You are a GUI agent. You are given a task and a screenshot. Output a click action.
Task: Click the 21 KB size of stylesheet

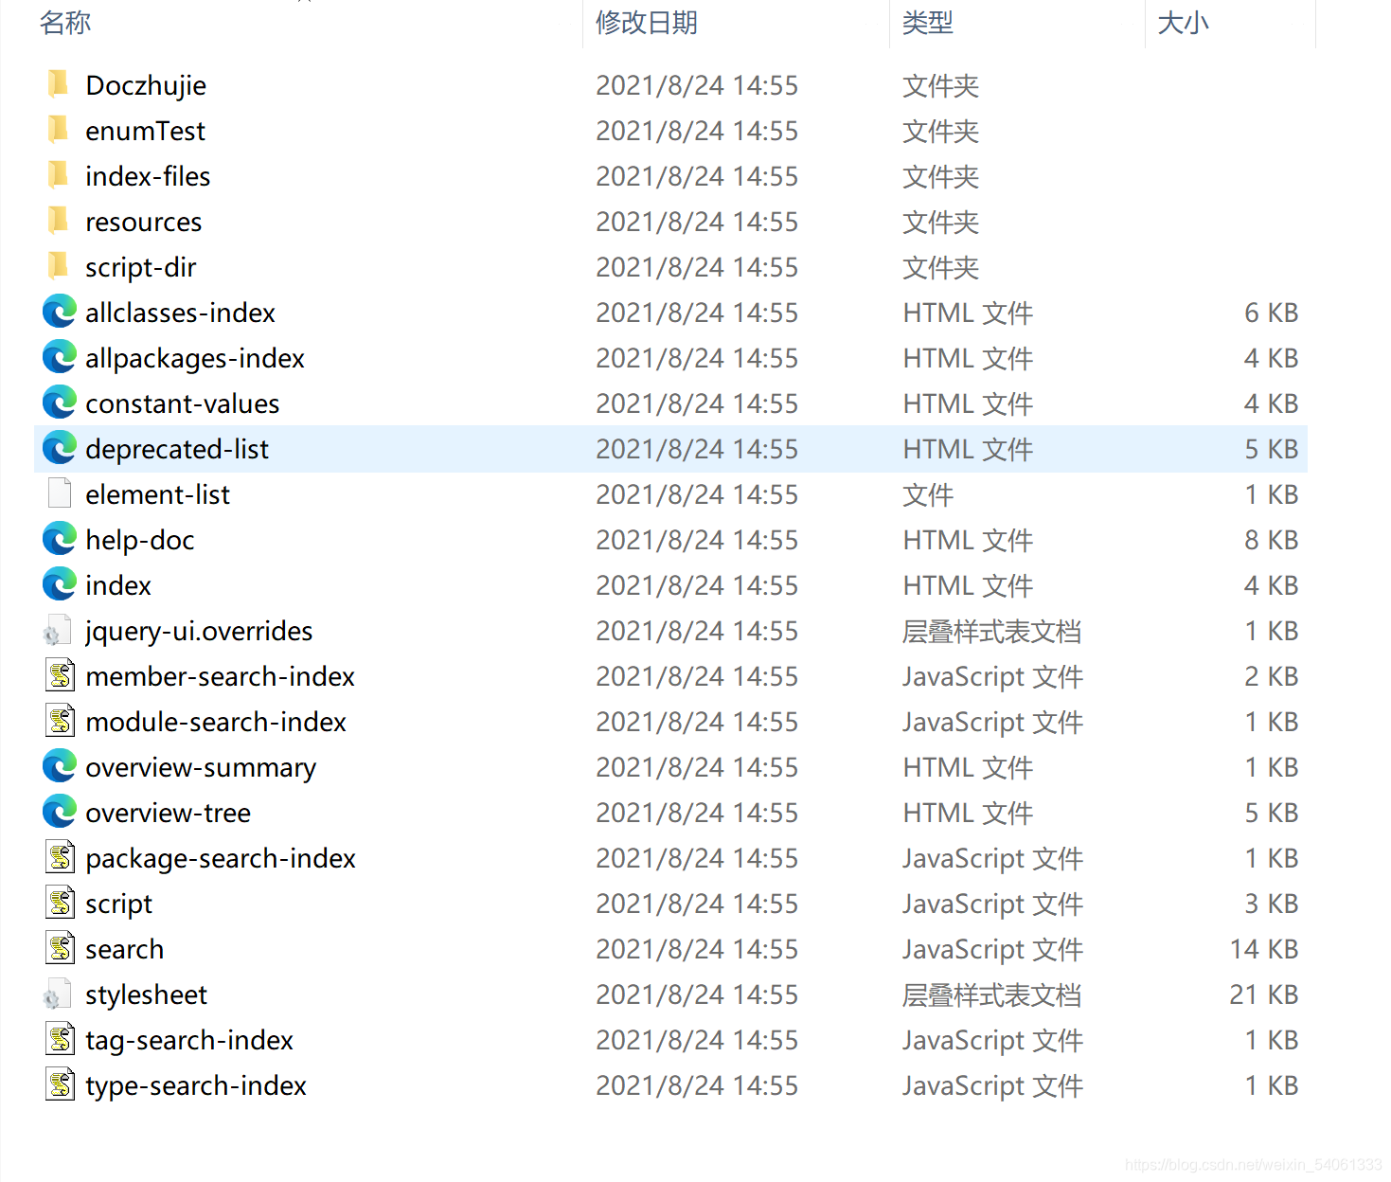click(x=1264, y=994)
